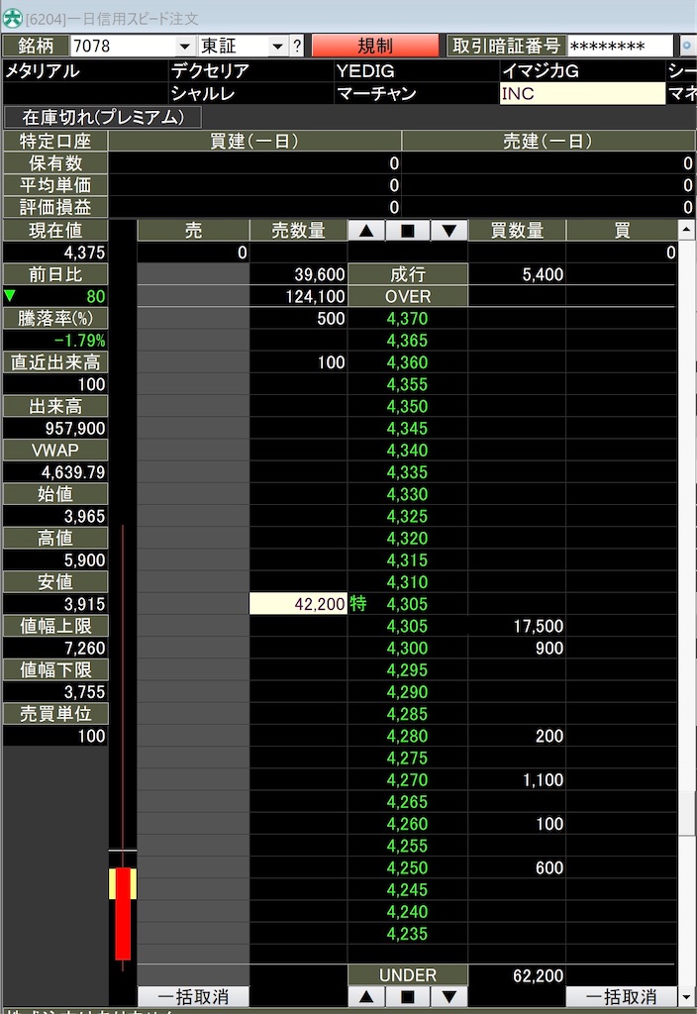Click the 成行 market order row

tap(407, 274)
